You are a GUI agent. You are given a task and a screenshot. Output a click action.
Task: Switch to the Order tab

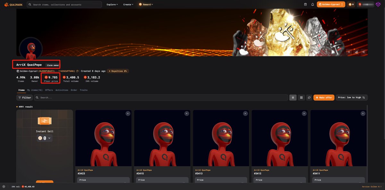[x=74, y=90]
